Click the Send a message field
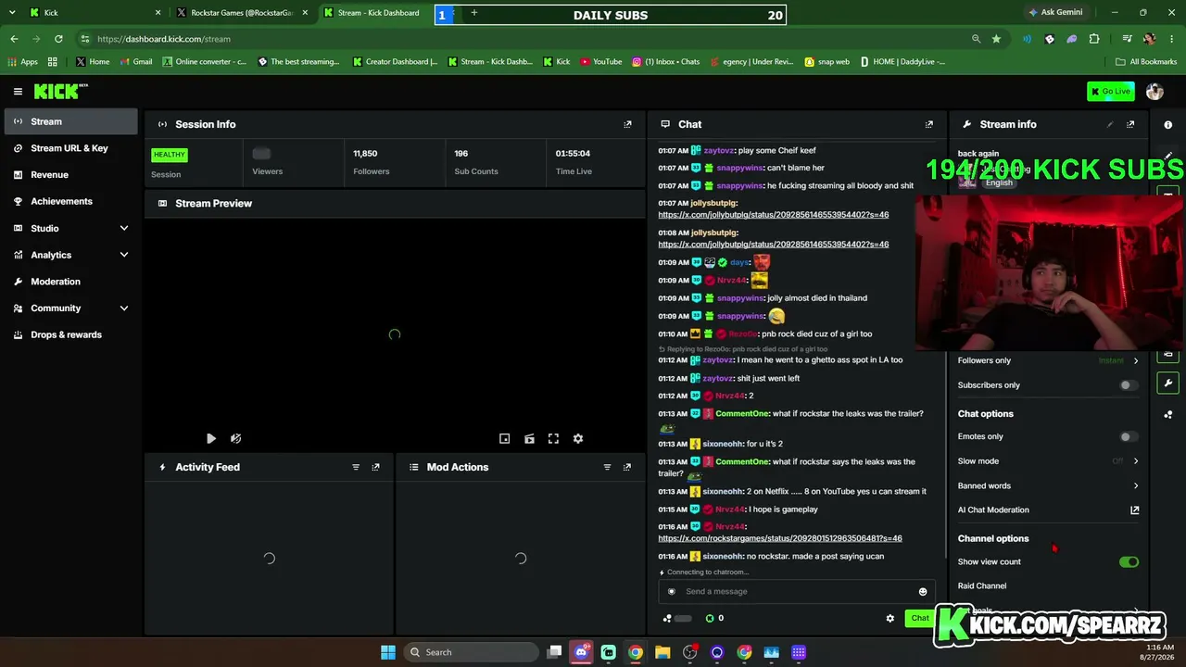1186x667 pixels. [795, 591]
